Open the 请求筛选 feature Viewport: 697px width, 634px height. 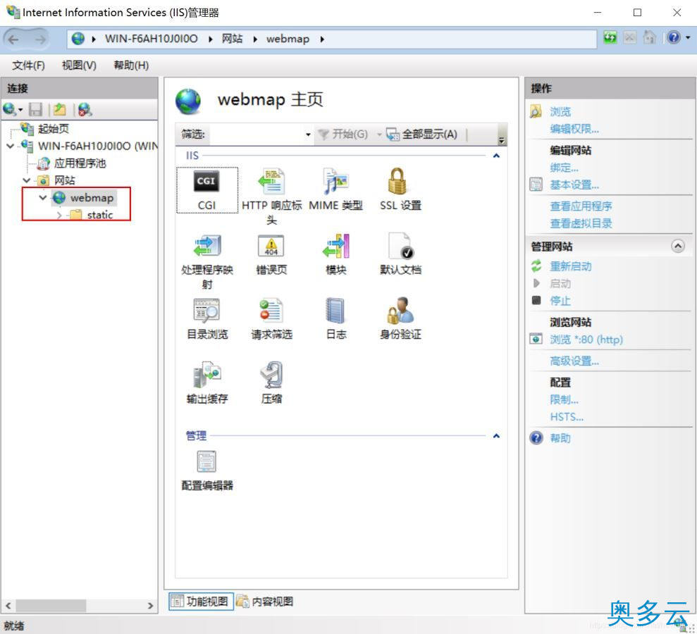271,319
